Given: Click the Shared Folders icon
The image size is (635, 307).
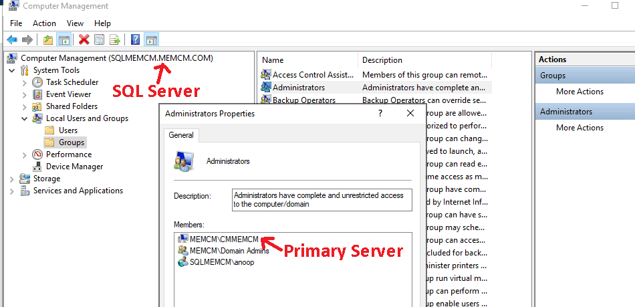Looking at the screenshot, I should point(37,106).
